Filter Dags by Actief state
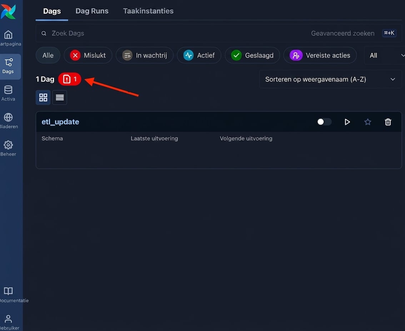The height and width of the screenshot is (331, 405). click(199, 55)
